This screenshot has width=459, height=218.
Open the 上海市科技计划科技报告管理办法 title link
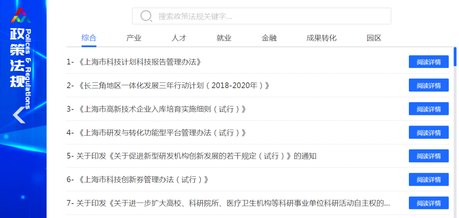[139, 62]
